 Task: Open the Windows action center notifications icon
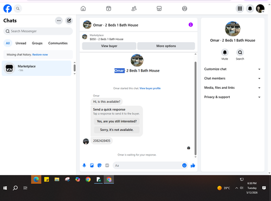pos(264,188)
